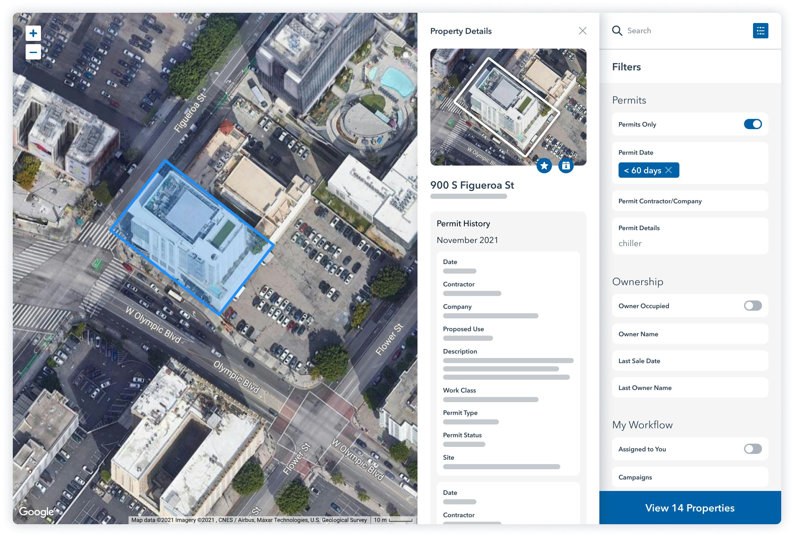Zoom in on the map
This screenshot has height=537, width=794.
pyautogui.click(x=33, y=33)
